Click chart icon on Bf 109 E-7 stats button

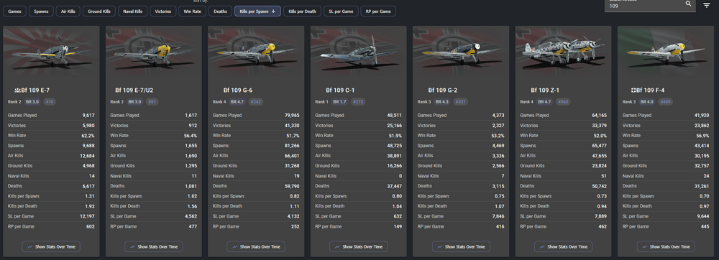click(x=29, y=247)
